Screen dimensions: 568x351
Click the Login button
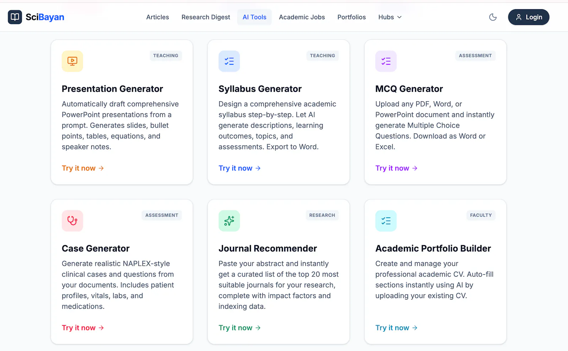pyautogui.click(x=529, y=17)
